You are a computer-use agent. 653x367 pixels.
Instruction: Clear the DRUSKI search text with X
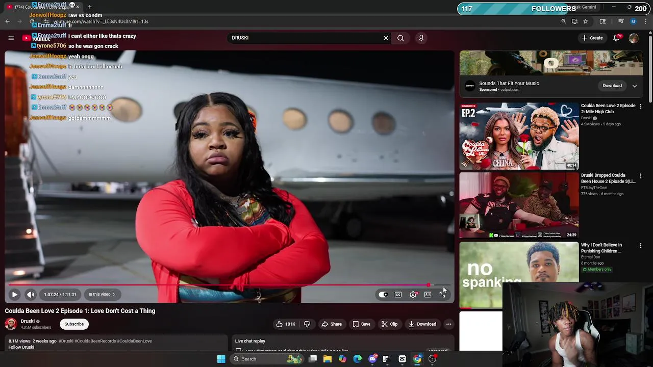[x=386, y=38]
